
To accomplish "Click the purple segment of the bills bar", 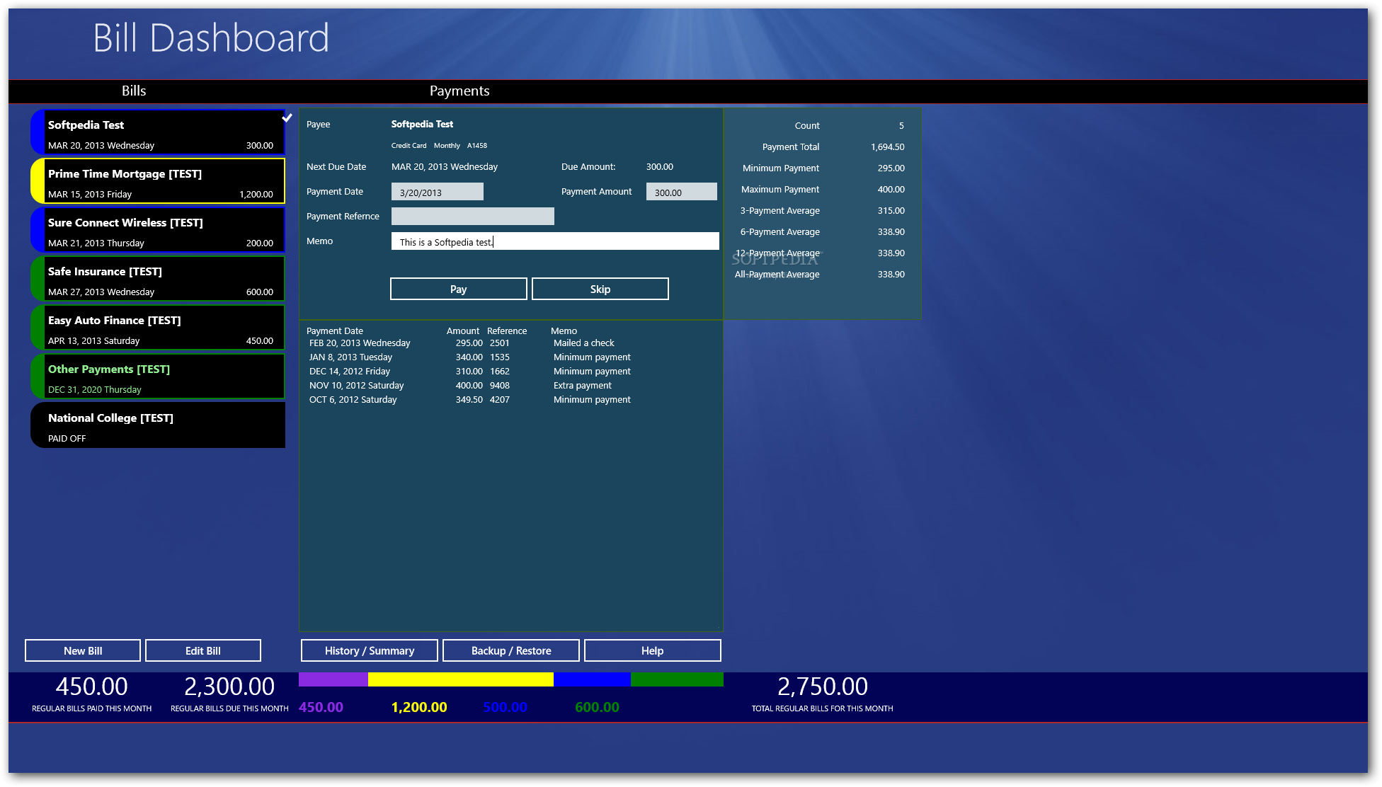I will pyautogui.click(x=333, y=679).
